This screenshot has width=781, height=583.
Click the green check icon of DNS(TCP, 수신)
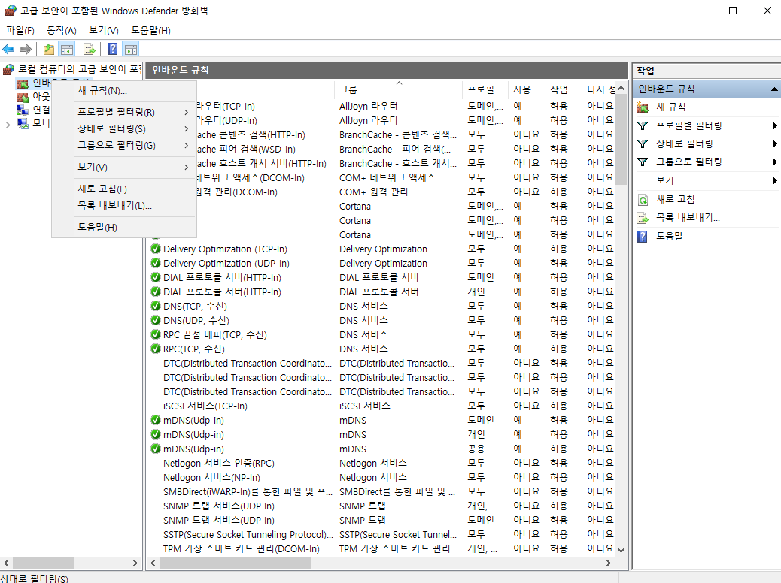pos(156,306)
